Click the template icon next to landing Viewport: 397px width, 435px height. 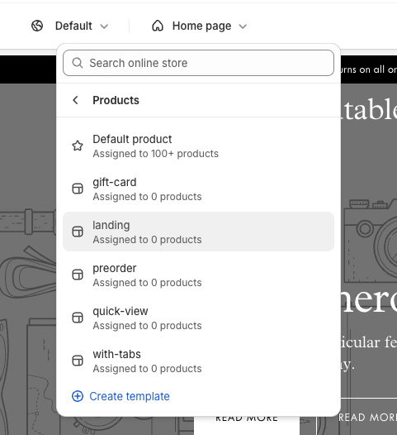tap(78, 232)
